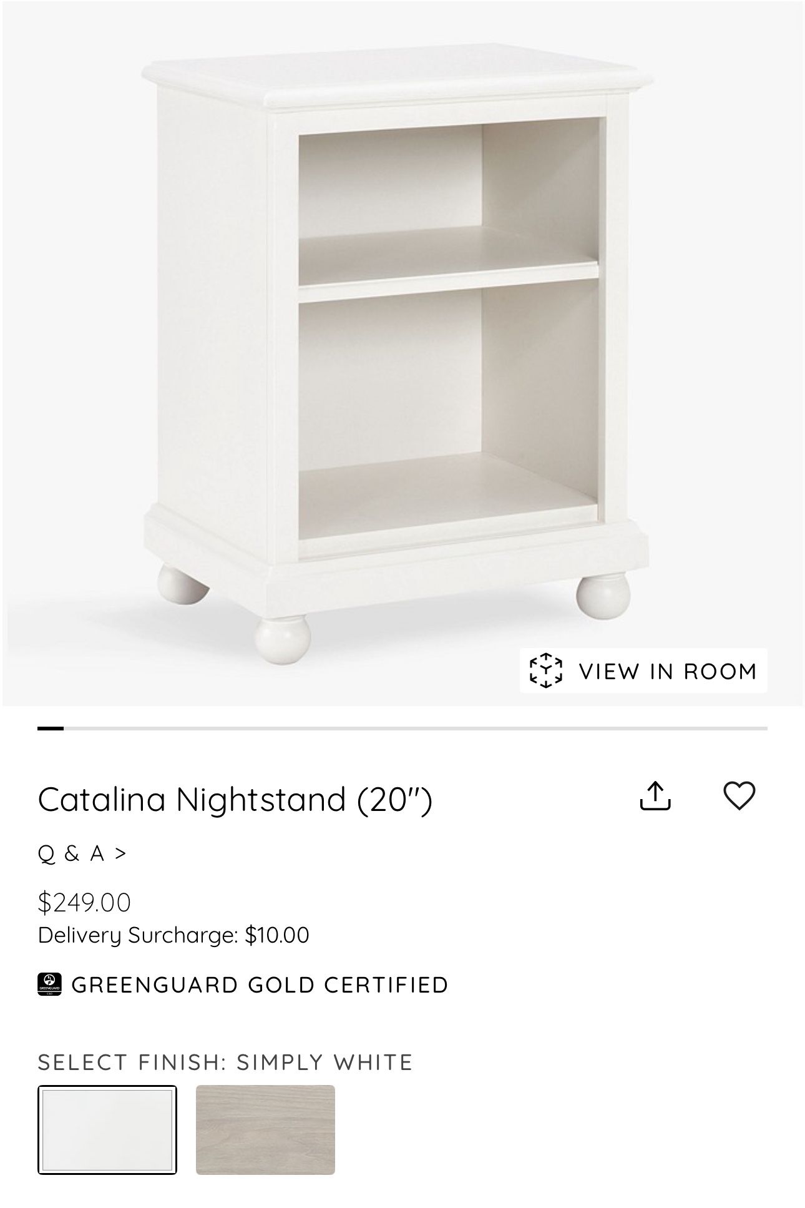
Task: Open the Q & A link
Action: 71,853
